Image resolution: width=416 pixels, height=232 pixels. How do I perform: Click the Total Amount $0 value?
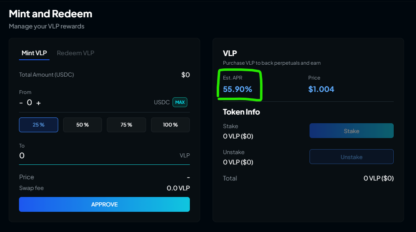tap(185, 75)
